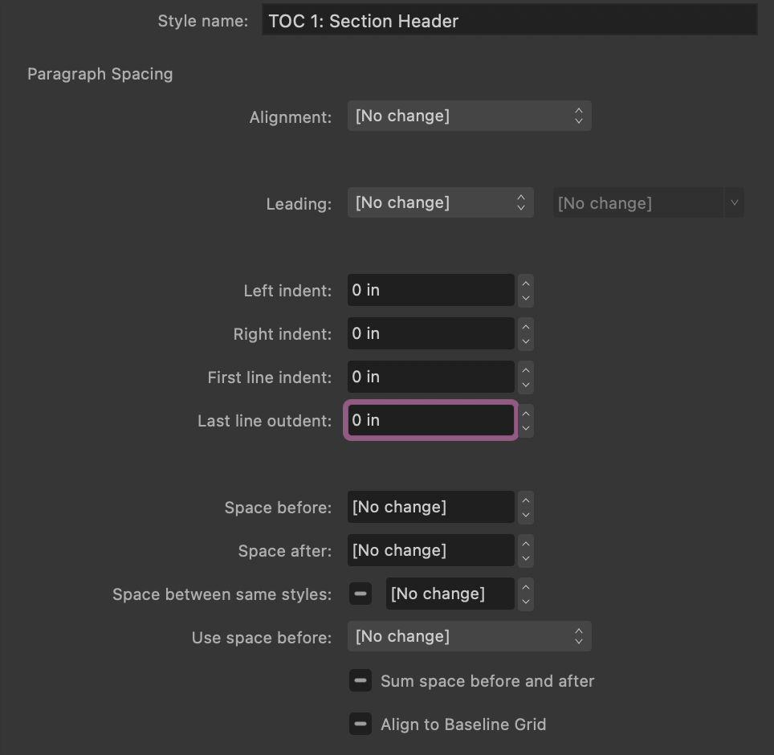Increase Space before with up stepper arrow

pyautogui.click(x=526, y=500)
